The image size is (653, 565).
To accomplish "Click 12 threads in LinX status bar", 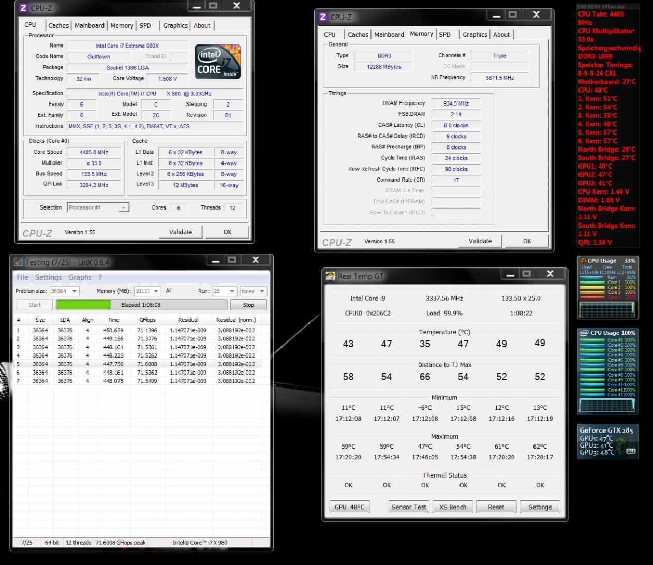I will pyautogui.click(x=79, y=543).
